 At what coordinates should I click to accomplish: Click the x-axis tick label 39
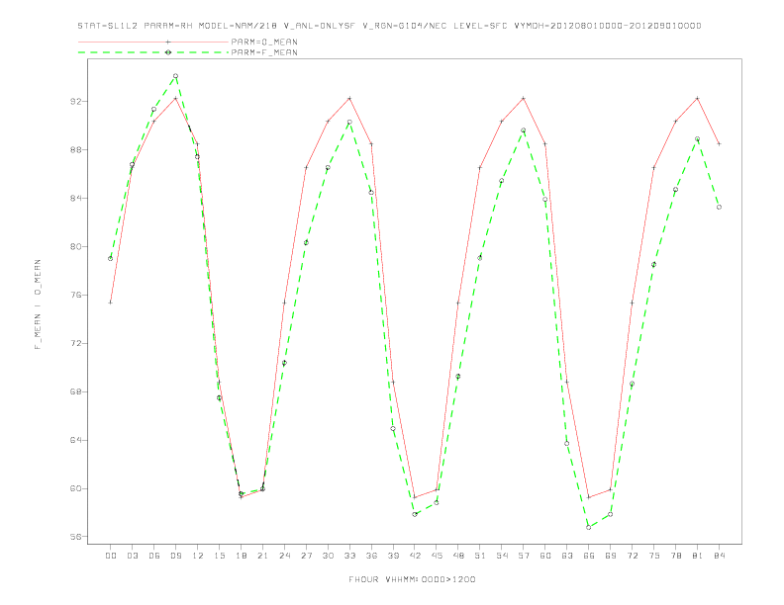393,556
